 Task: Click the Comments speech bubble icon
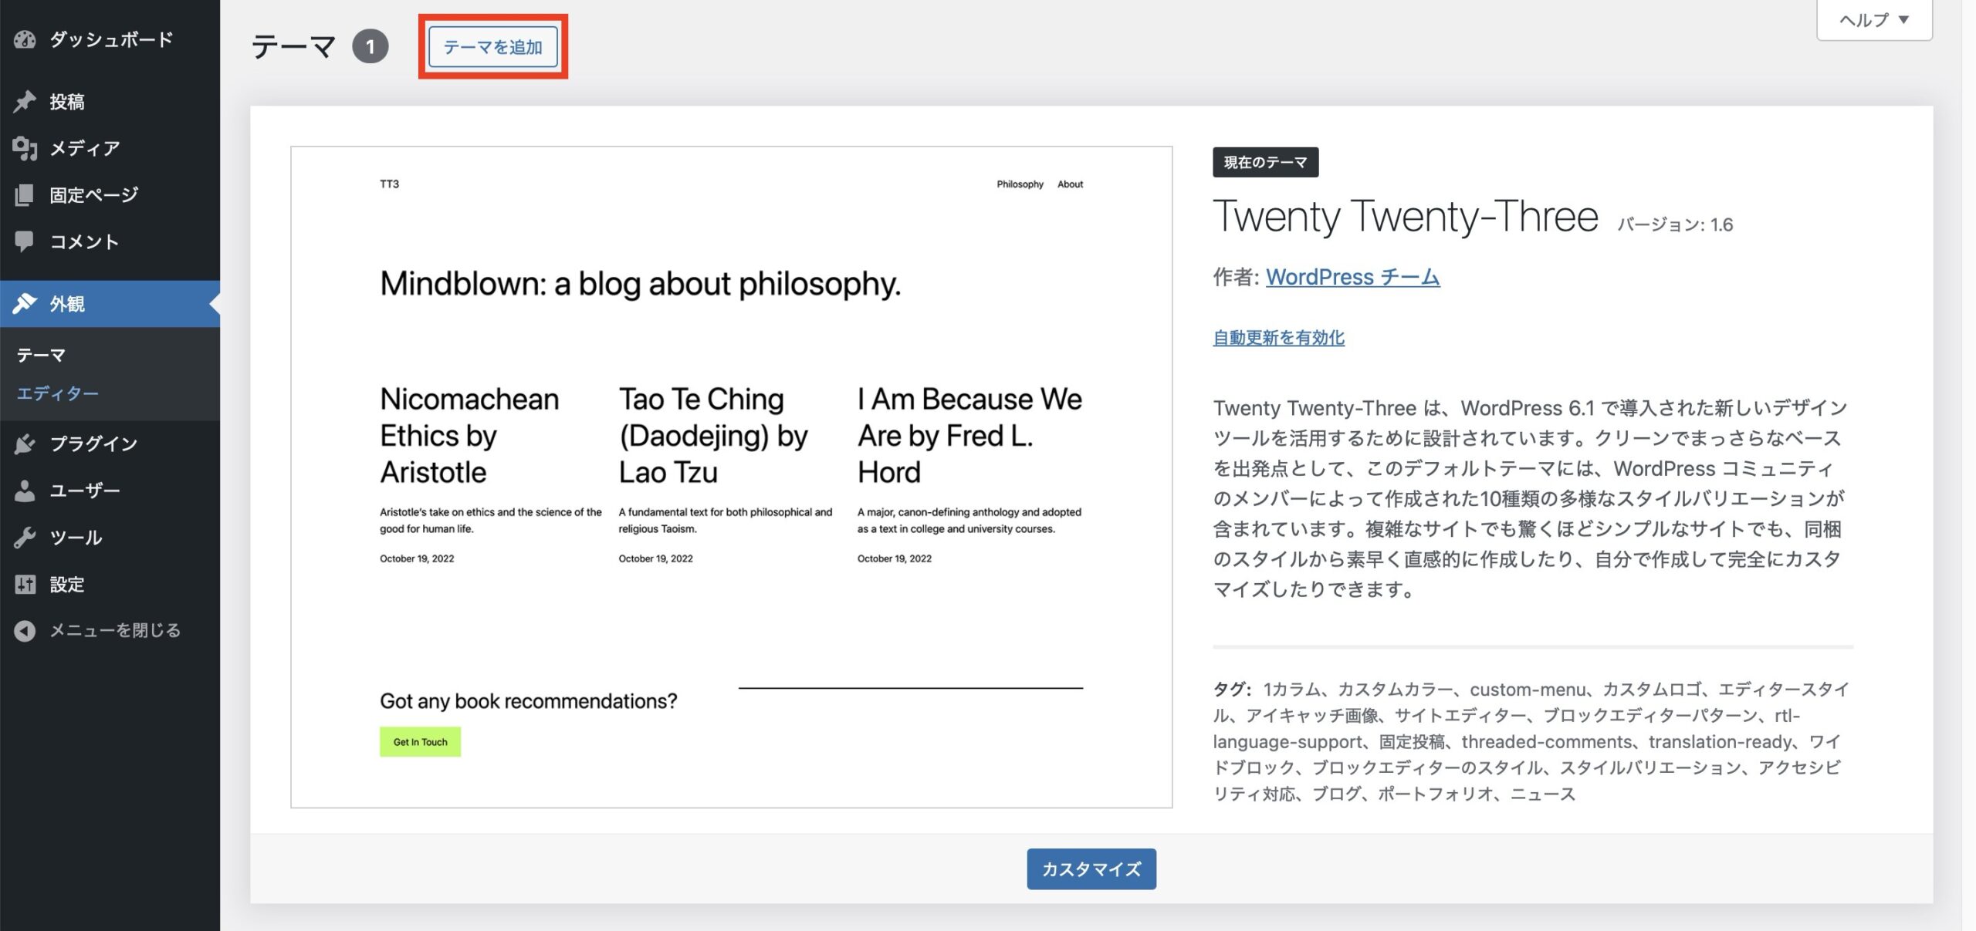(25, 241)
